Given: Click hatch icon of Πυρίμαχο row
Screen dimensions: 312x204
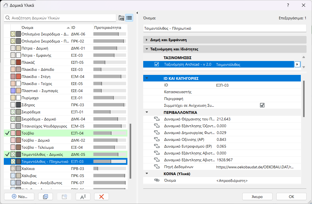Looking at the screenshot, I should click(x=13, y=98).
